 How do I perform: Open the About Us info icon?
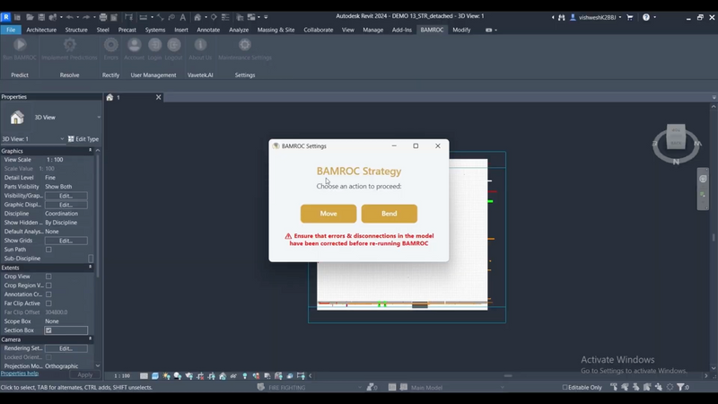click(x=200, y=45)
